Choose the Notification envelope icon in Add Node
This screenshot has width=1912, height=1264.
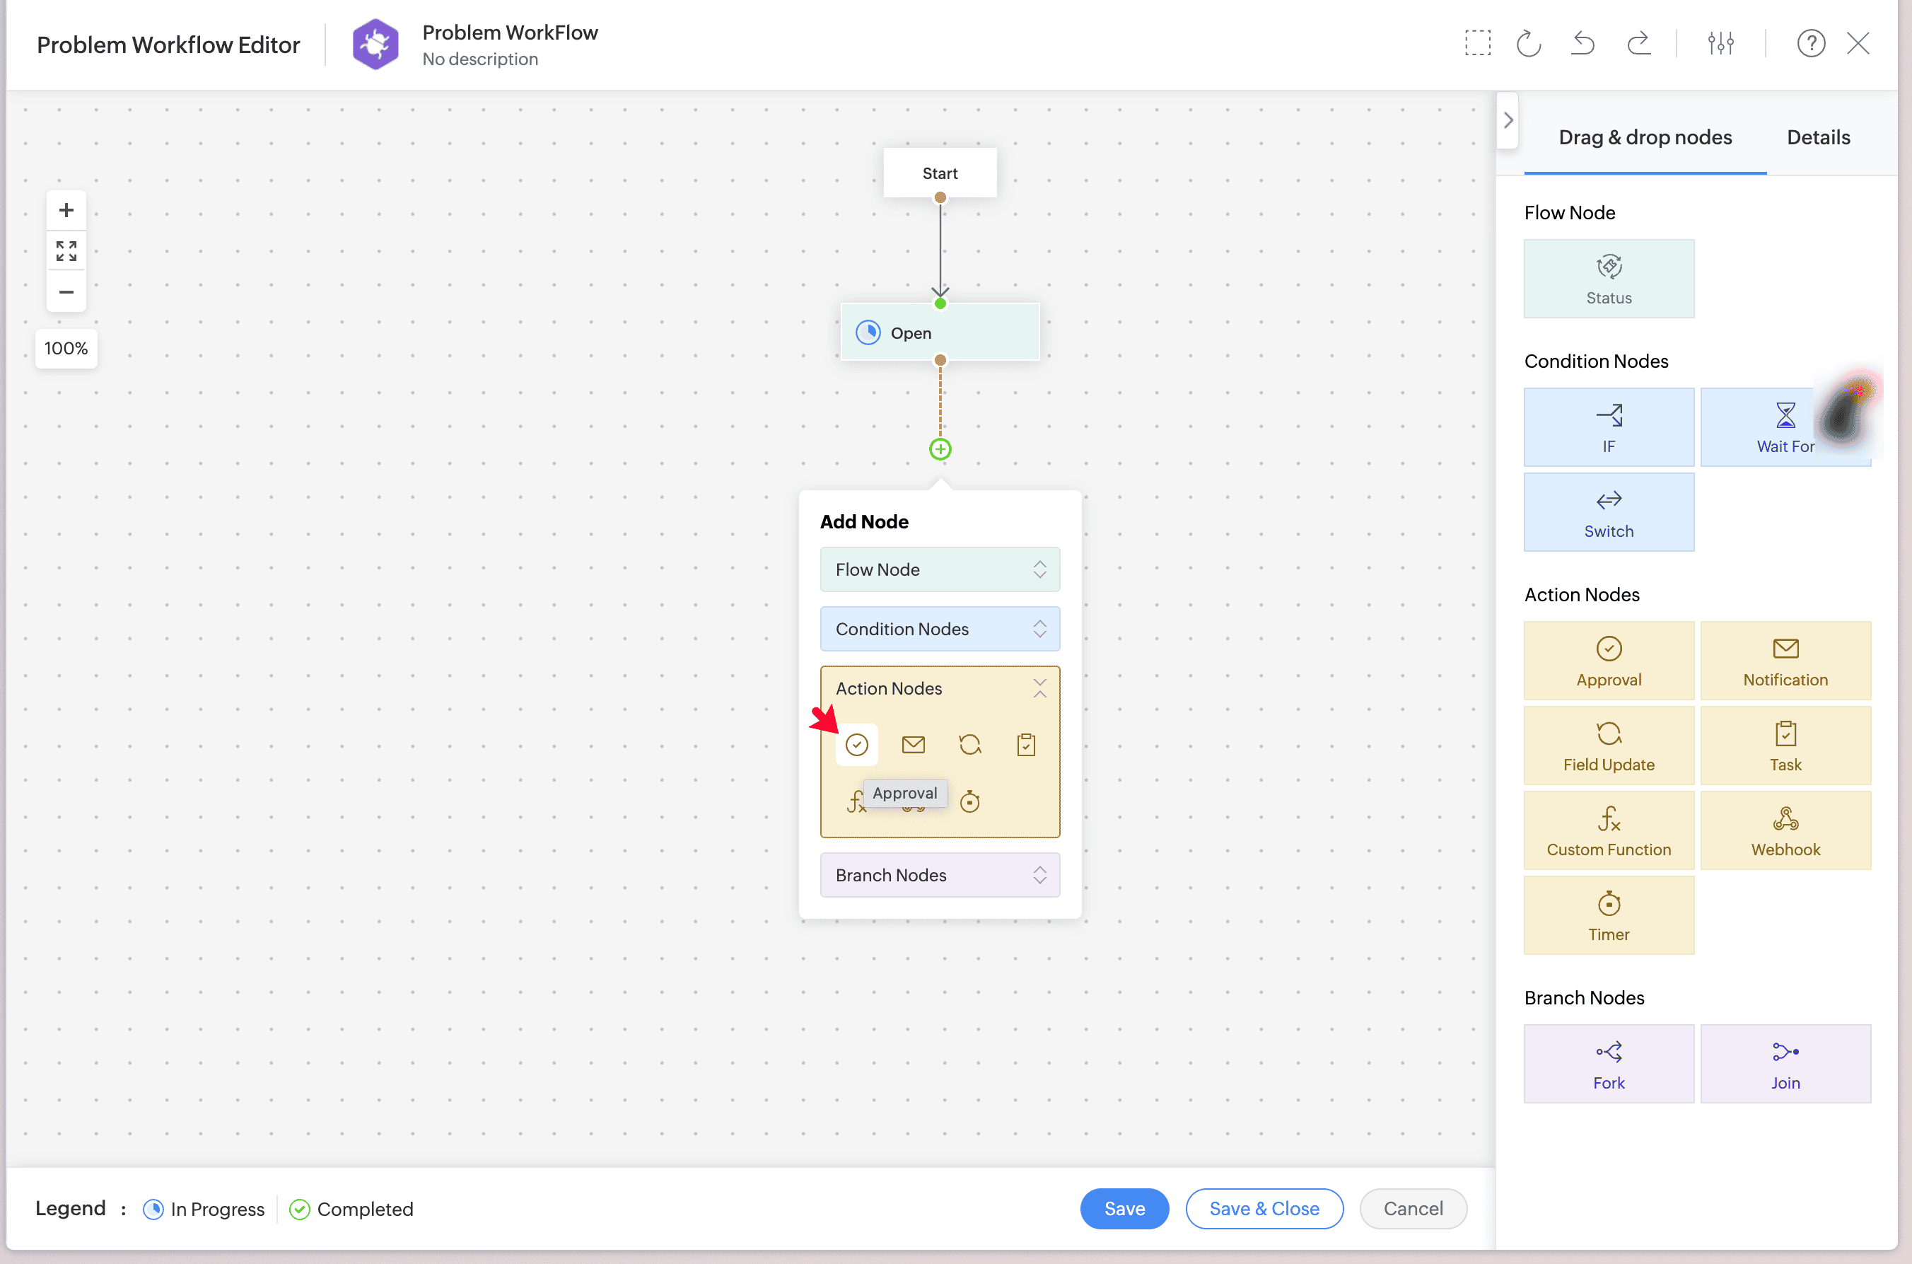(x=913, y=744)
